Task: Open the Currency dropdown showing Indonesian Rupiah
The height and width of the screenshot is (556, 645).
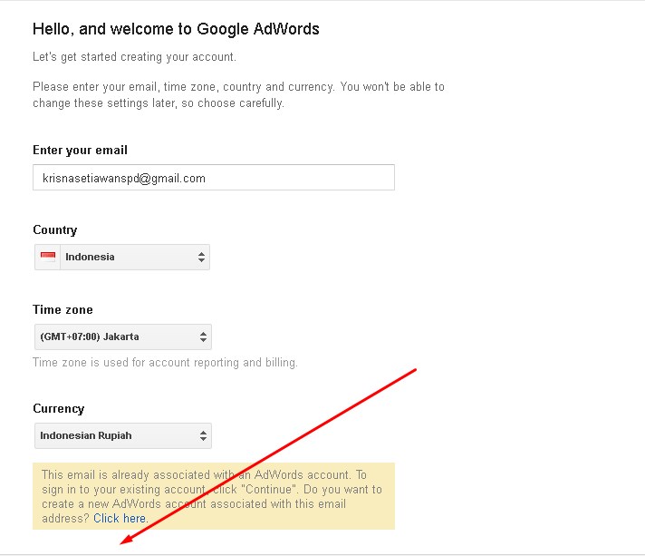Action: (x=123, y=435)
